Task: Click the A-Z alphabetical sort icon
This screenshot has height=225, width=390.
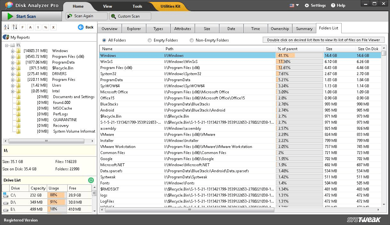Action: pos(6,27)
